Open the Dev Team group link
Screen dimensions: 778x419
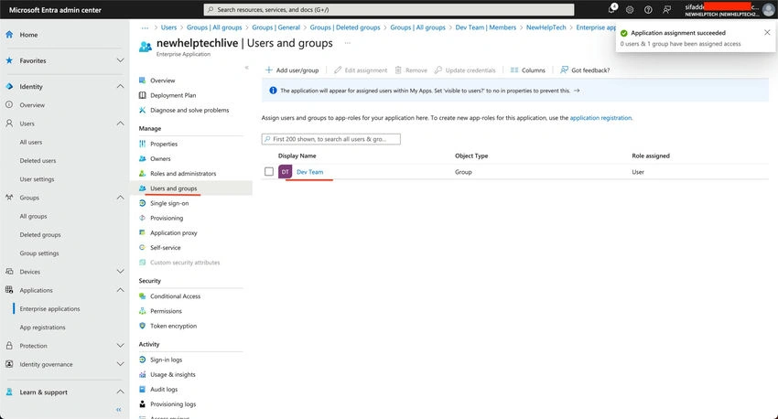tap(309, 172)
